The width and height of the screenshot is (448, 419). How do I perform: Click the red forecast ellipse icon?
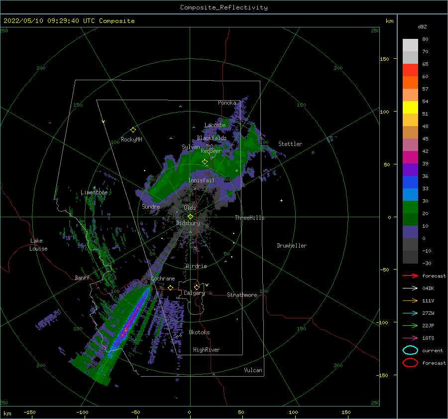pyautogui.click(x=410, y=363)
